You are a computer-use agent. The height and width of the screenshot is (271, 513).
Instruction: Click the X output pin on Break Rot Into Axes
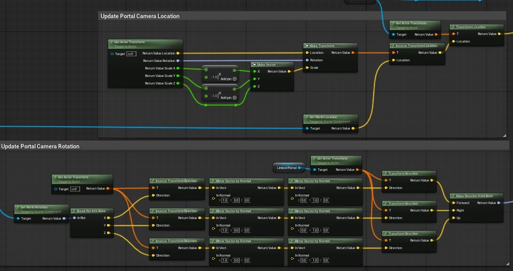109,218
